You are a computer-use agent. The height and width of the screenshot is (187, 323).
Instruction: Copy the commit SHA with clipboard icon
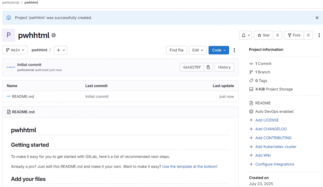point(208,67)
